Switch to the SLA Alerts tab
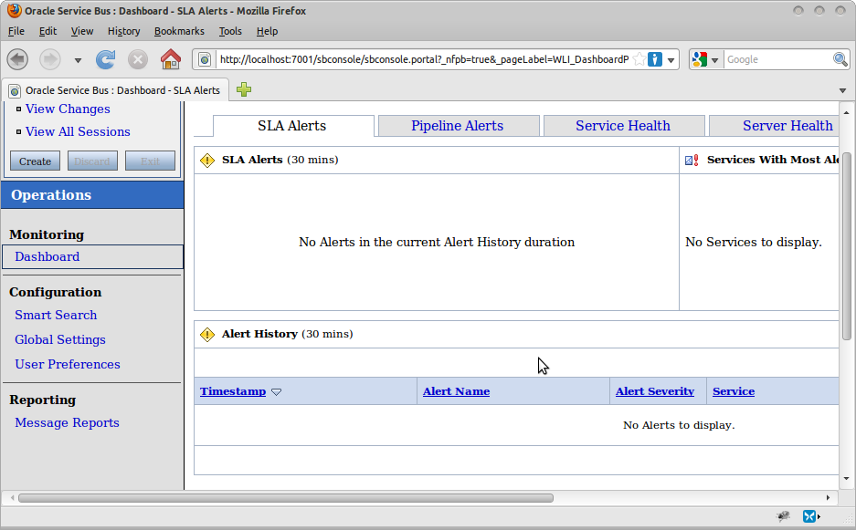The image size is (856, 530). [293, 126]
